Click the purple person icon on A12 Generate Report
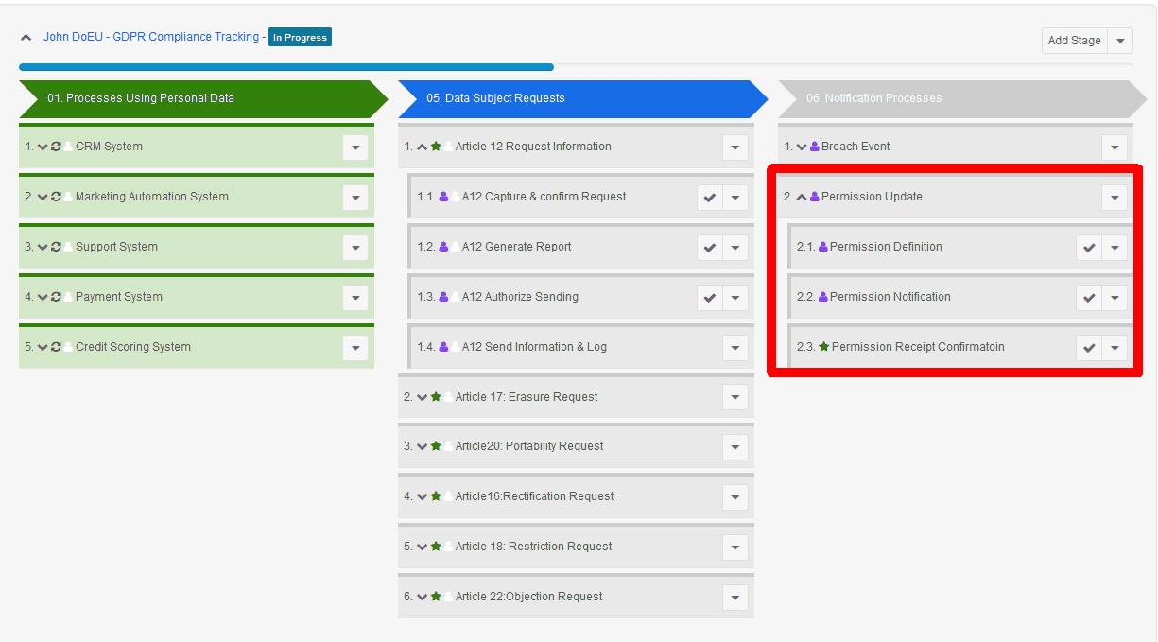1158x642 pixels. [443, 247]
